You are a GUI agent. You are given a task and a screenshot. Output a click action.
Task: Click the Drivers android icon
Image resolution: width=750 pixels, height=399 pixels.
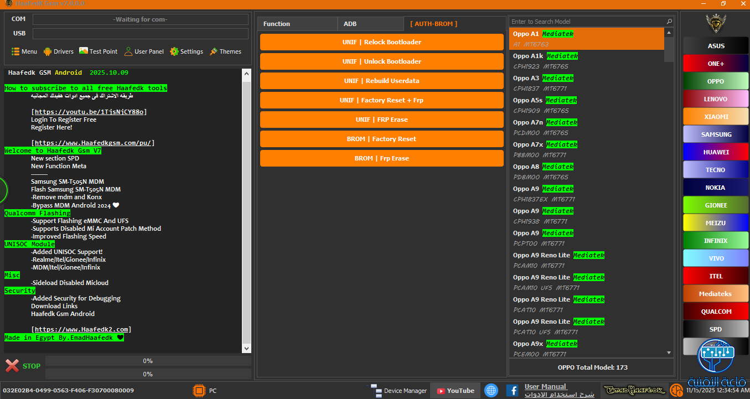[x=48, y=51]
